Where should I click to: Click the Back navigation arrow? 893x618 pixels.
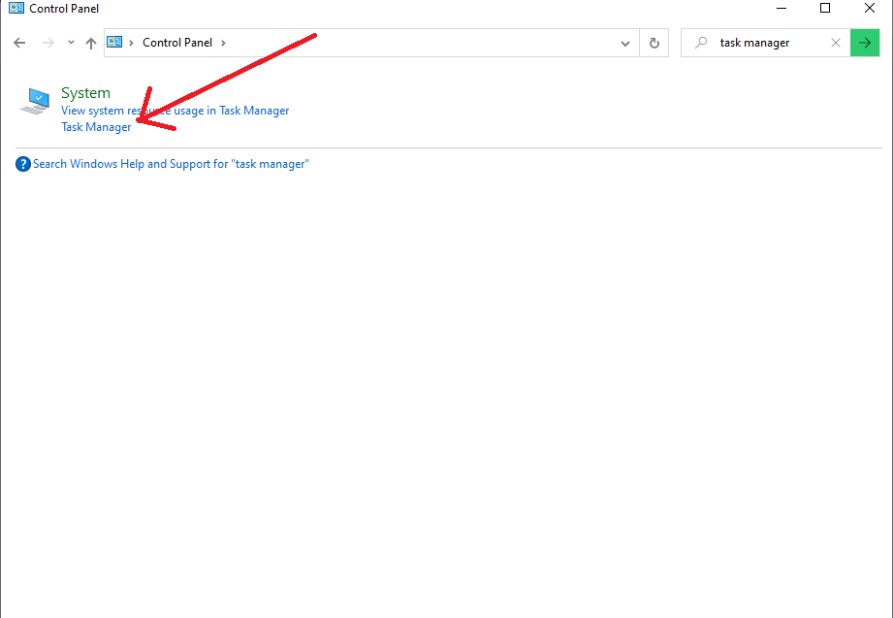(x=19, y=43)
